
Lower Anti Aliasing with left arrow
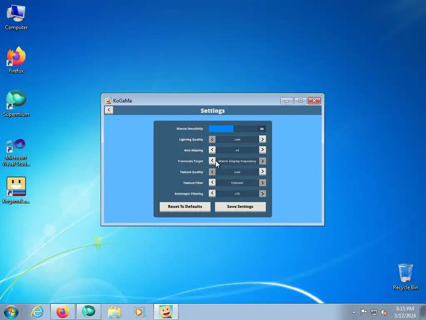(212, 150)
